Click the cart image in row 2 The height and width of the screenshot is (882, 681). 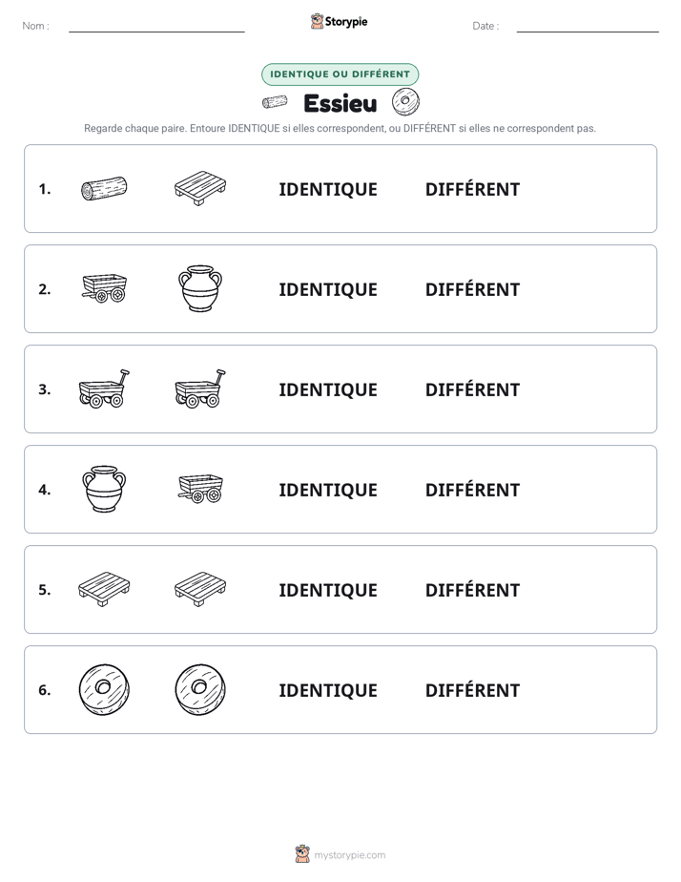[x=104, y=288]
